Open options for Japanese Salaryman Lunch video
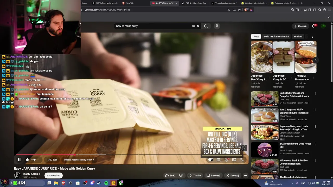This screenshot has width=333, height=187. [315, 126]
